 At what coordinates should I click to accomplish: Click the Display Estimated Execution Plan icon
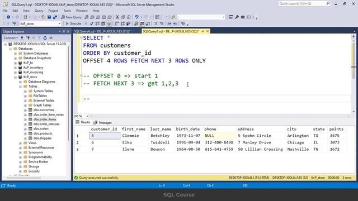click(97, 23)
